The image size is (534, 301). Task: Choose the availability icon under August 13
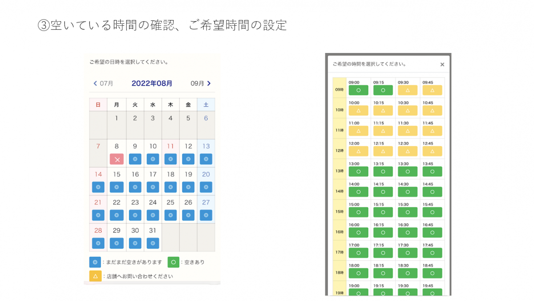coord(206,159)
